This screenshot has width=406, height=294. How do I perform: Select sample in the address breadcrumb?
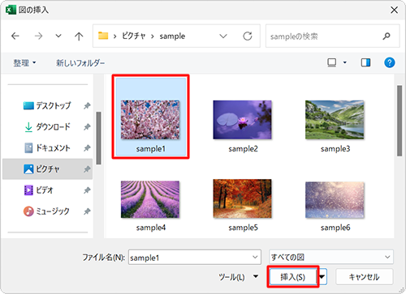coord(172,36)
